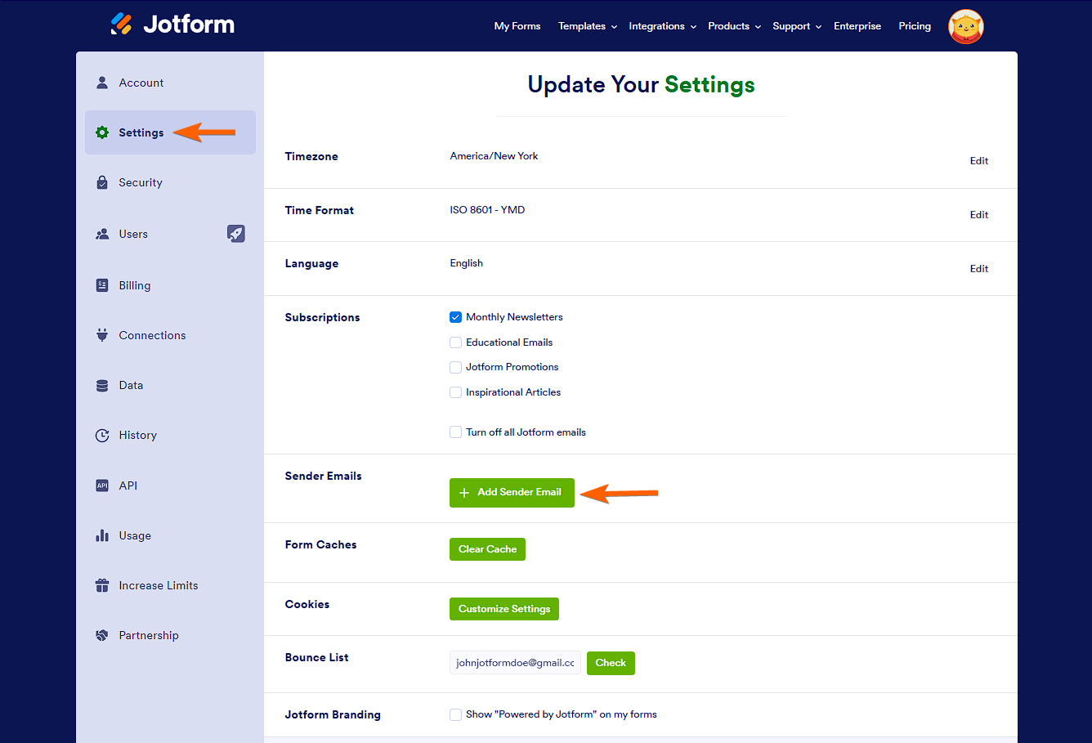Click the Security lock icon
The height and width of the screenshot is (743, 1092).
pos(102,182)
